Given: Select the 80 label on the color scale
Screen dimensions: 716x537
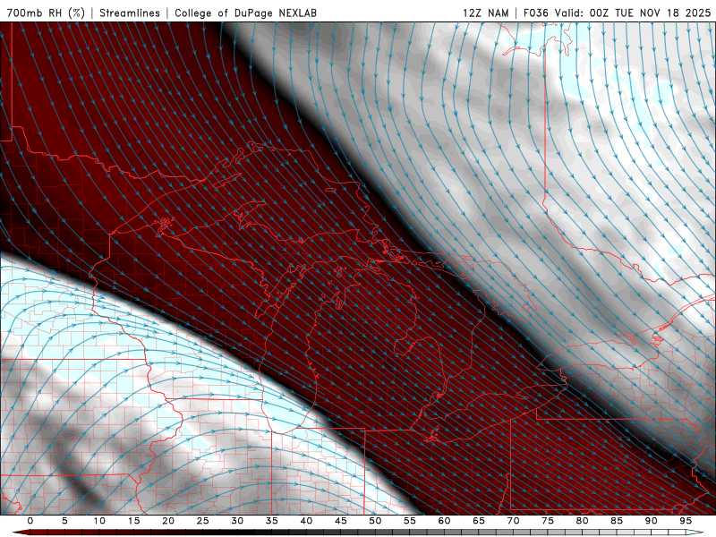Looking at the screenshot, I should point(582,521).
